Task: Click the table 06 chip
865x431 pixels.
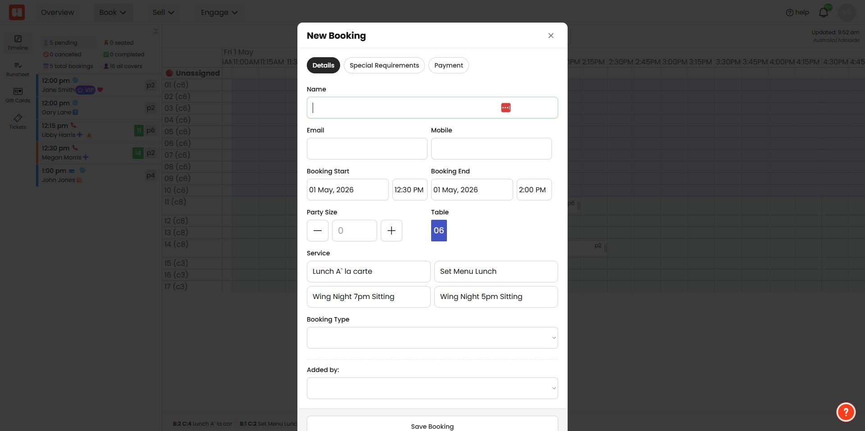Action: pos(439,231)
